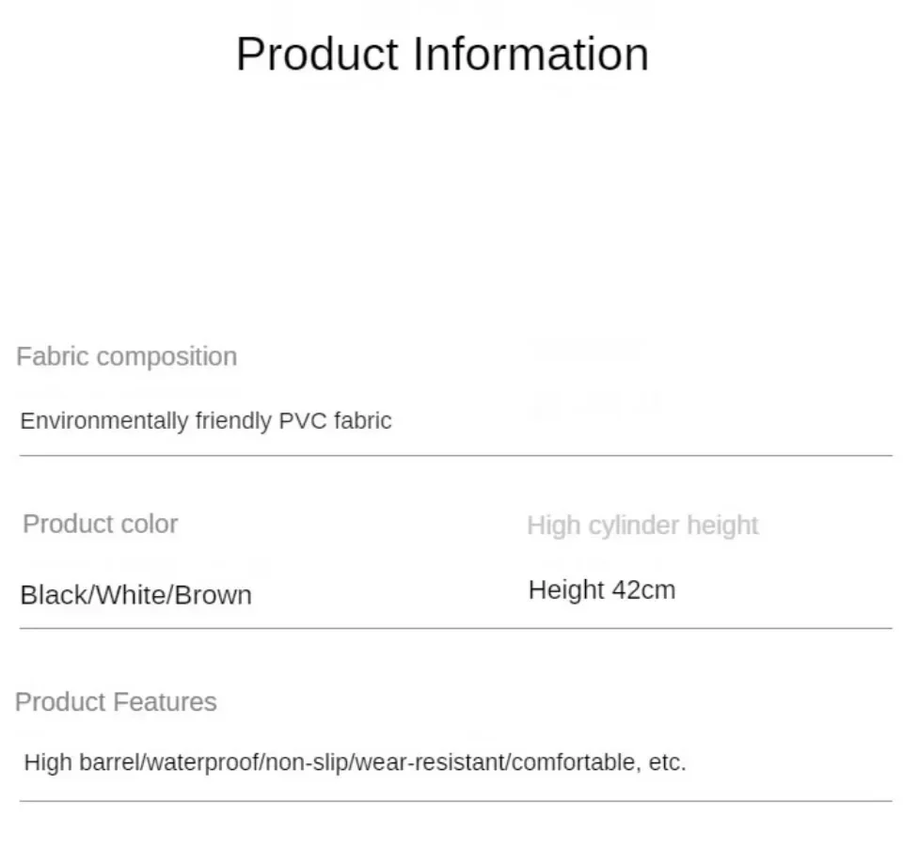Click High barrel in the features list

pyautogui.click(x=80, y=762)
